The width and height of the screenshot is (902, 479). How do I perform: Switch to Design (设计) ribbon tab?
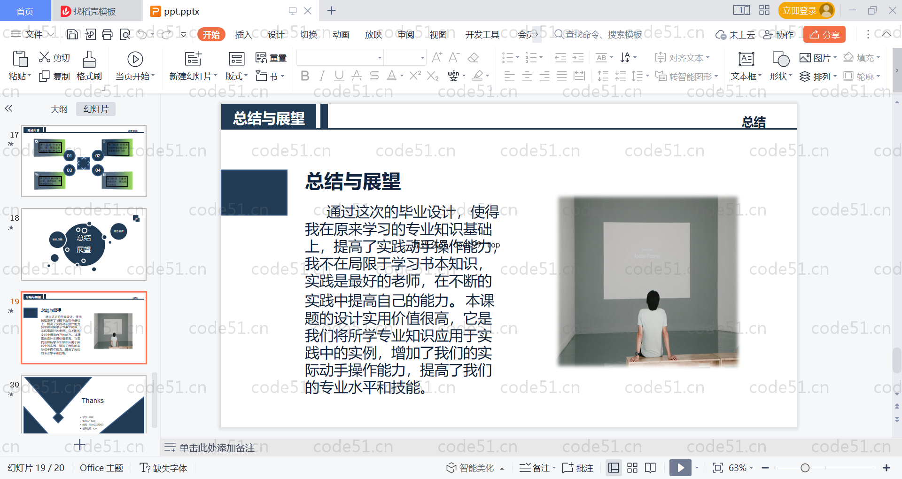(276, 34)
